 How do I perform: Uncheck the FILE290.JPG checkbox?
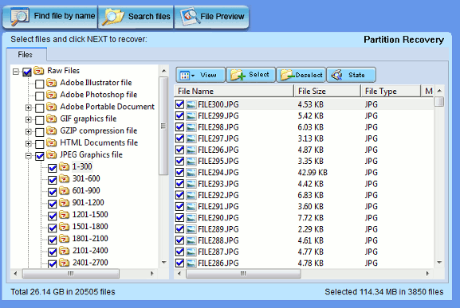[179, 218]
